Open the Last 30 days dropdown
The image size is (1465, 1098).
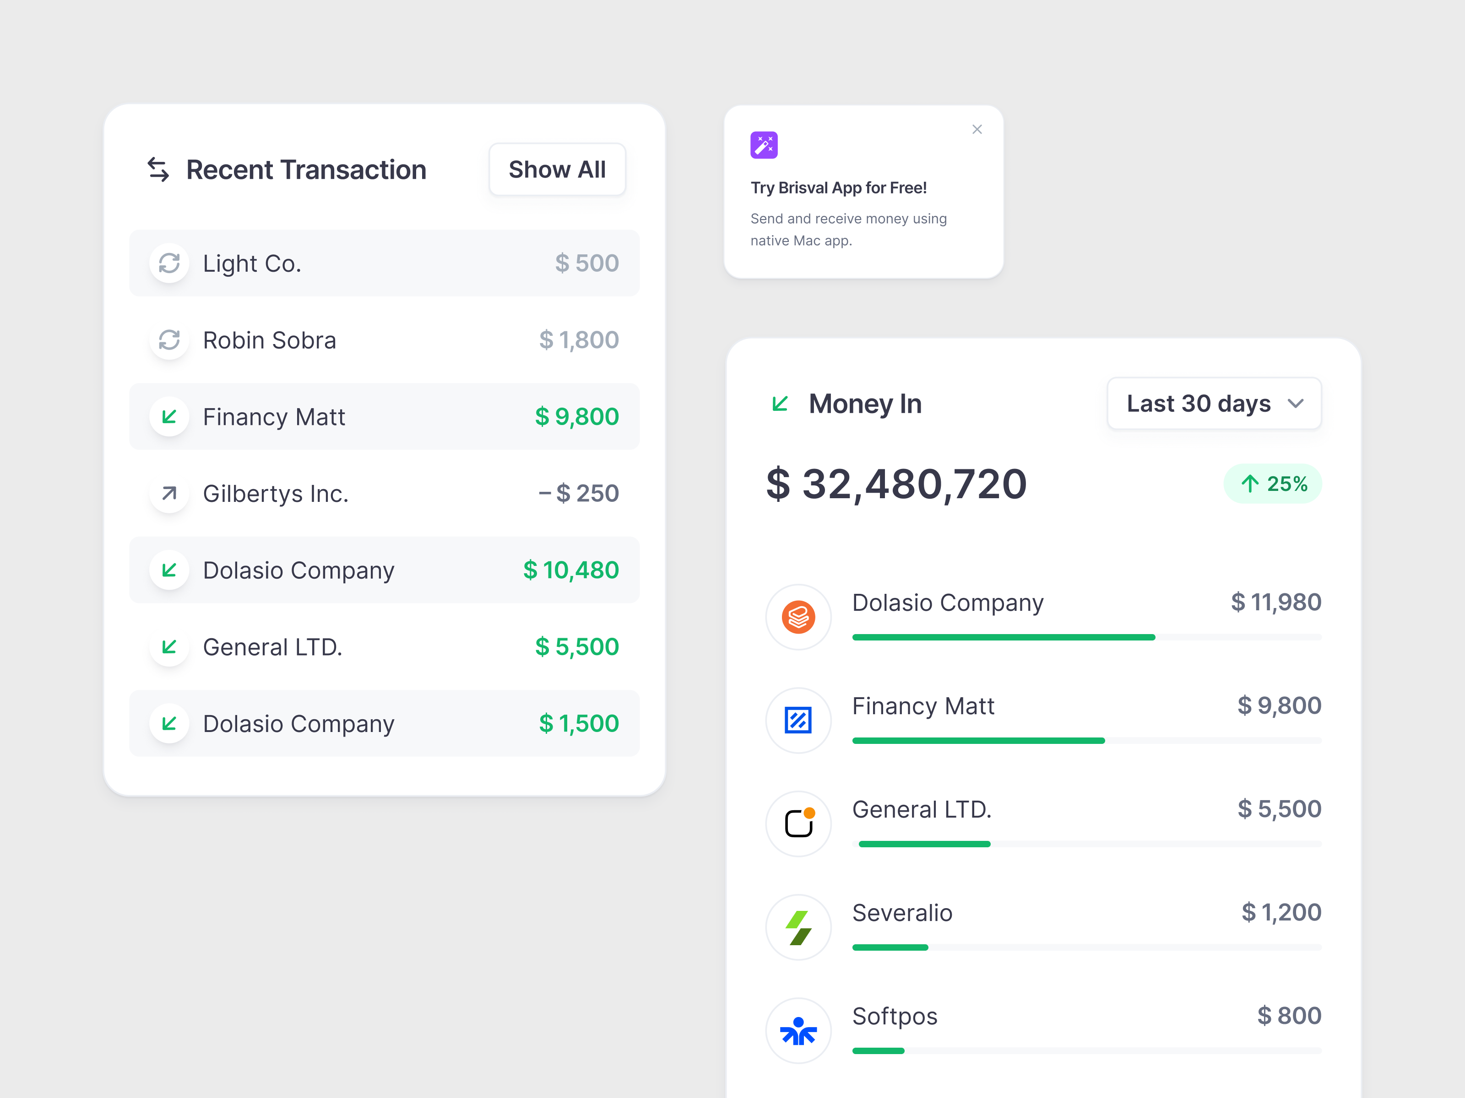click(x=1214, y=404)
